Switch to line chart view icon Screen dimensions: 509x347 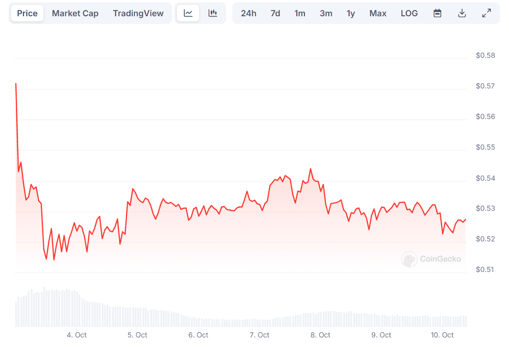tap(188, 13)
